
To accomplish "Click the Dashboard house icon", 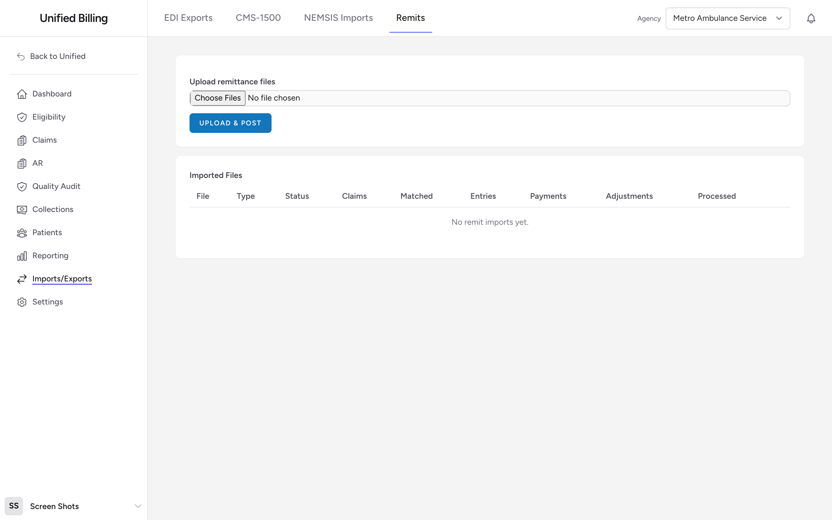I will click(22, 94).
